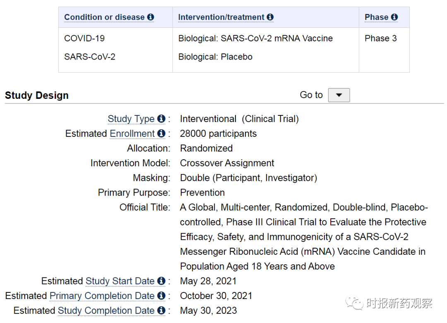Click info icon next to Study Type

[161, 119]
